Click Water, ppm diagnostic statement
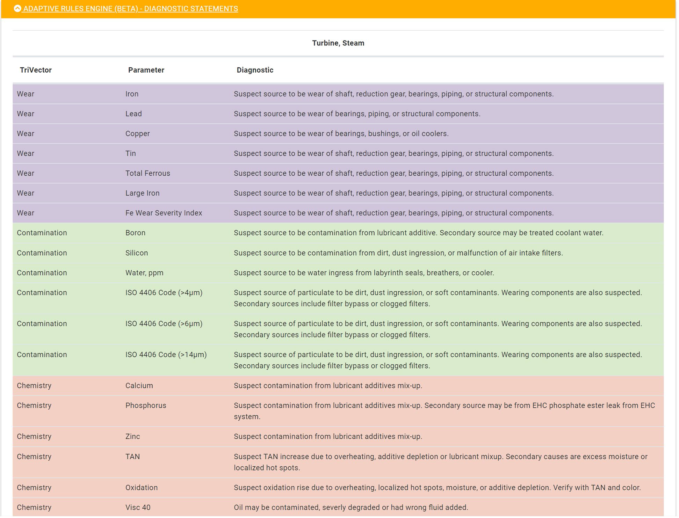Image resolution: width=679 pixels, height=518 pixels. coord(363,273)
